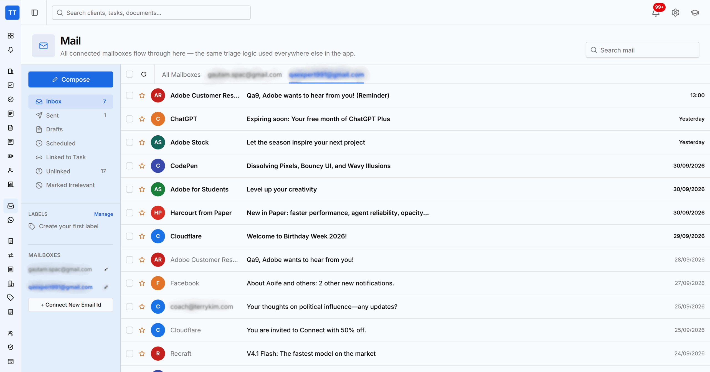The width and height of the screenshot is (710, 372).
Task: Focus the Search mail field
Action: point(642,50)
